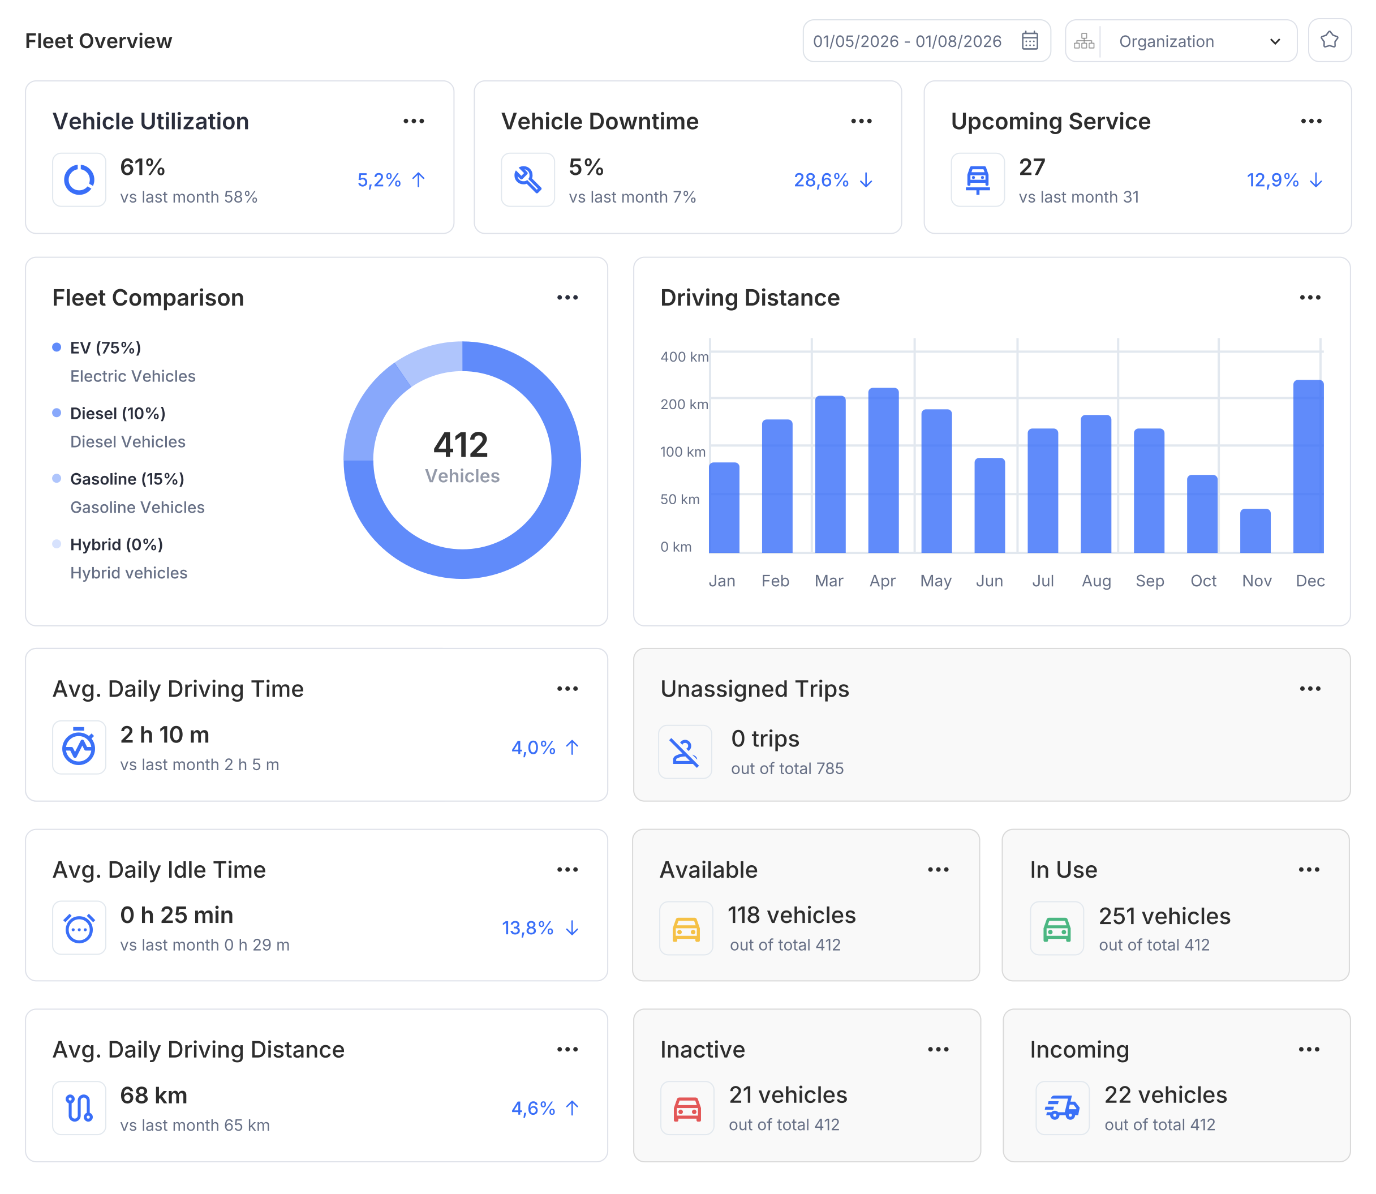Screen dimensions: 1376x1194
Task: Open the calendar date picker icon
Action: [x=1030, y=41]
